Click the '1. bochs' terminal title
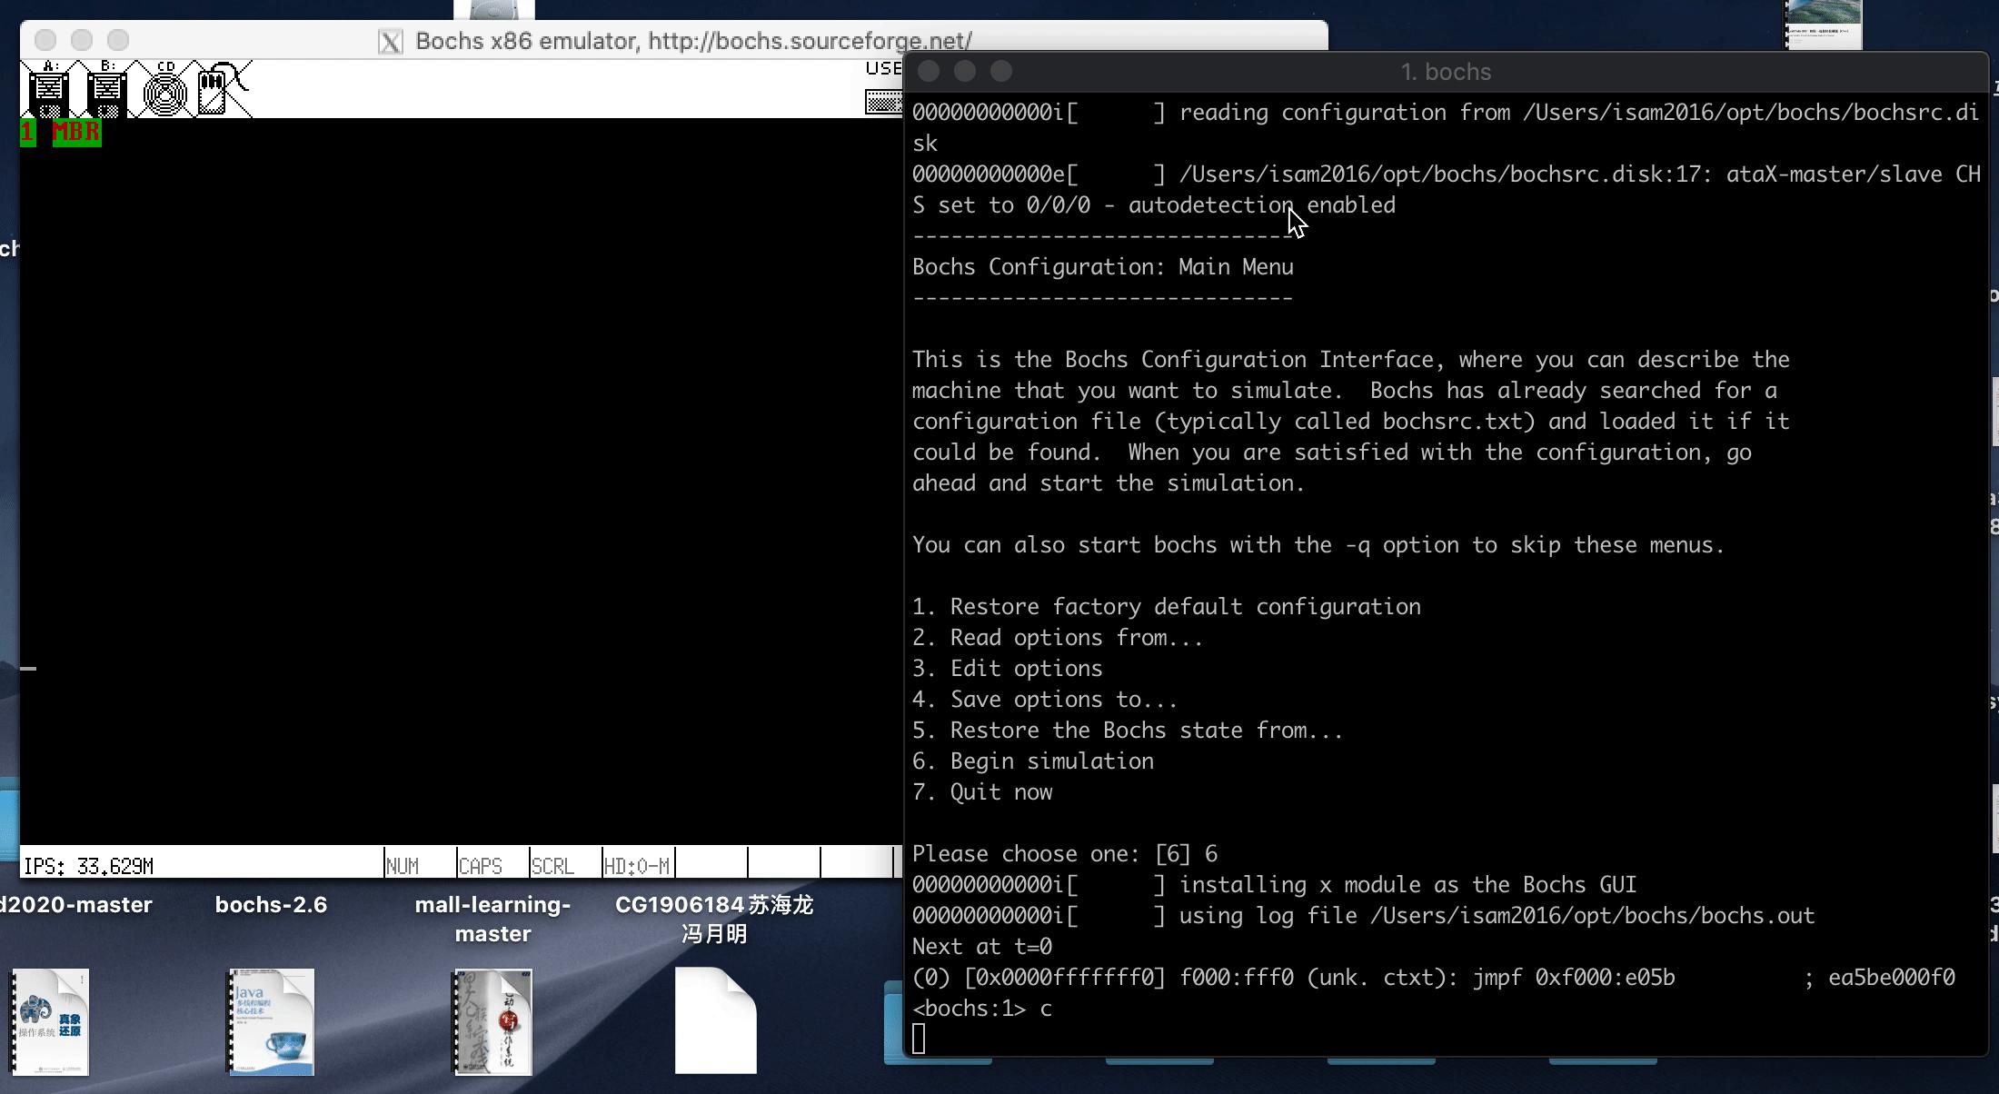 click(x=1446, y=72)
